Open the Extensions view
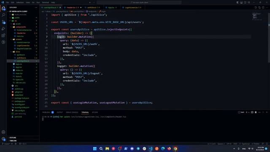The image size is (270, 152). 3,35
